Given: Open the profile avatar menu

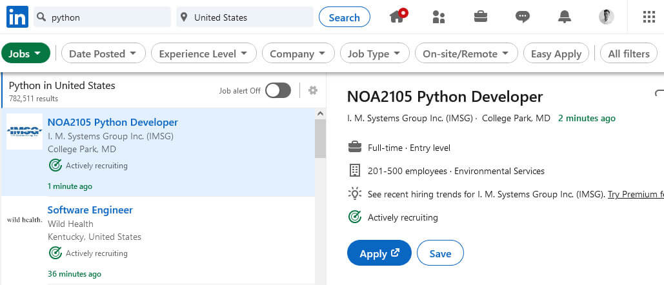Looking at the screenshot, I should coord(606,17).
